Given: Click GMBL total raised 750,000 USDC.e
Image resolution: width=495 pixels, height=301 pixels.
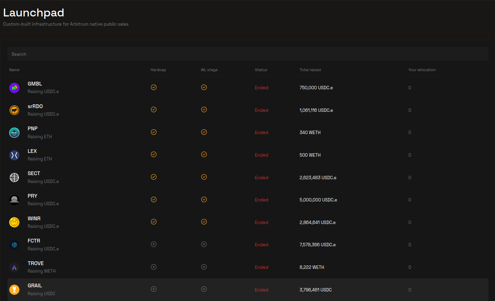Looking at the screenshot, I should [x=316, y=88].
